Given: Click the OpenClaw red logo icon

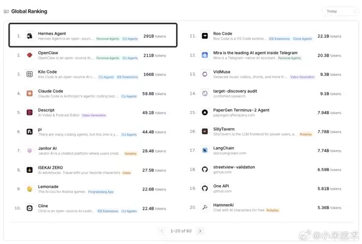Looking at the screenshot, I should pyautogui.click(x=30, y=55).
